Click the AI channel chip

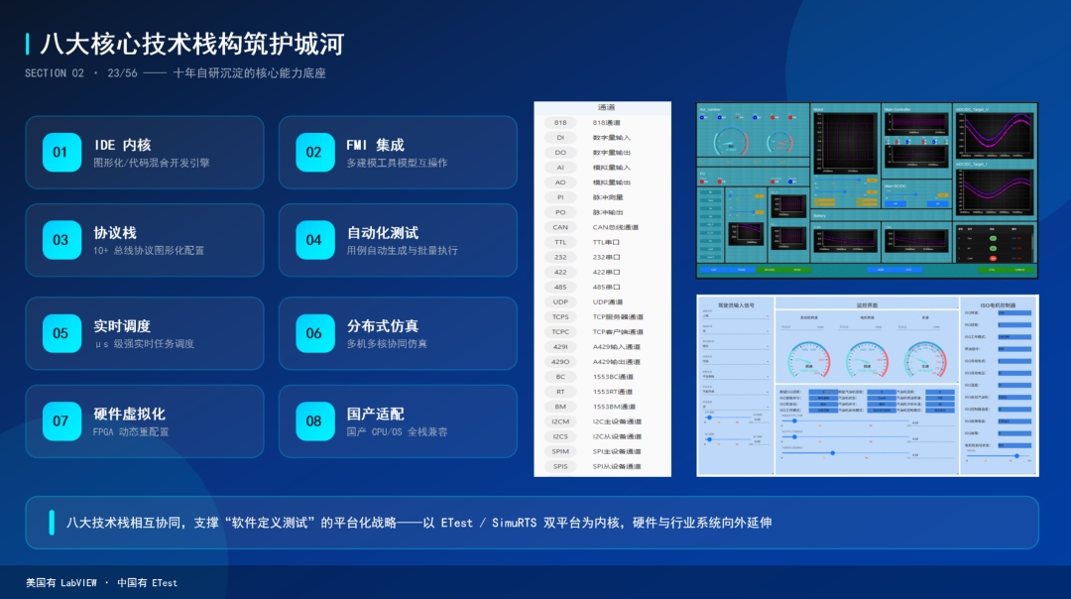tap(560, 168)
